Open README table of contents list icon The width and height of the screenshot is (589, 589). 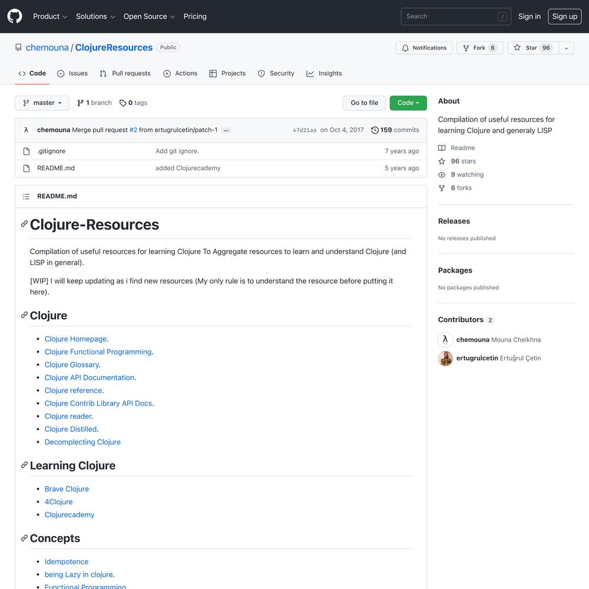point(26,197)
